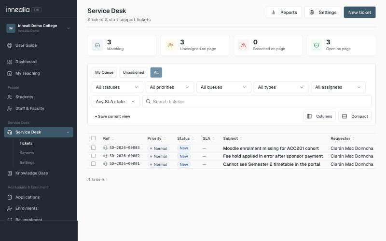Click the Open on page circle icon
386x241 pixels.
pyautogui.click(x=317, y=45)
